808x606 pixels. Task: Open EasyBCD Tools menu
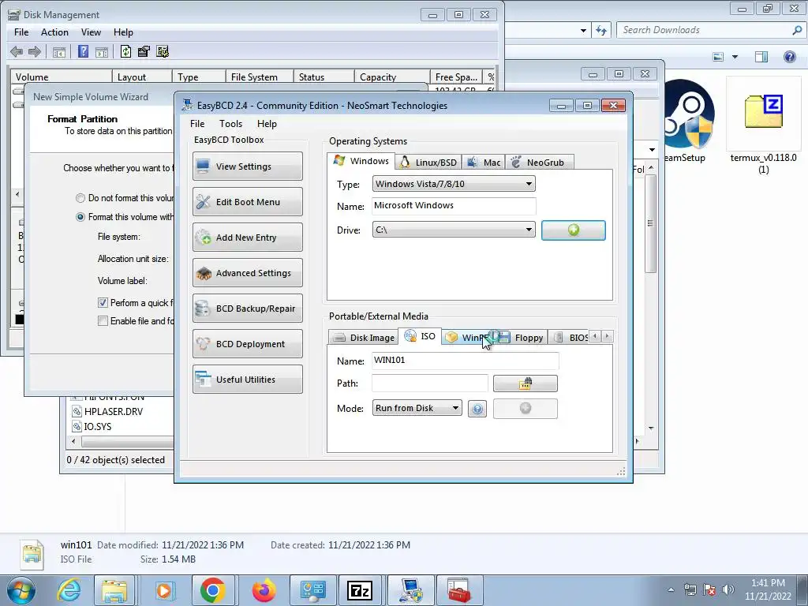point(230,124)
